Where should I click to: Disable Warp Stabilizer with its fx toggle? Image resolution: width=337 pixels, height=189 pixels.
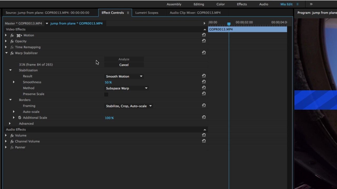point(12,53)
